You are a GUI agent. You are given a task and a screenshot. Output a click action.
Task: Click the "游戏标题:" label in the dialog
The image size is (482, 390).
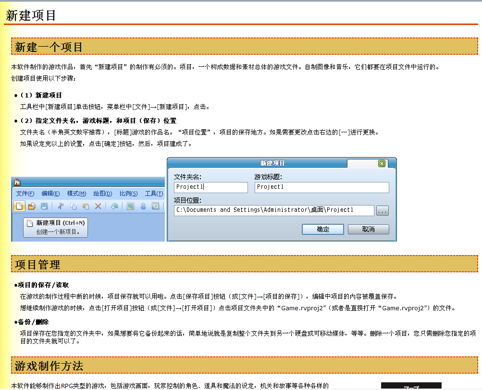point(268,177)
